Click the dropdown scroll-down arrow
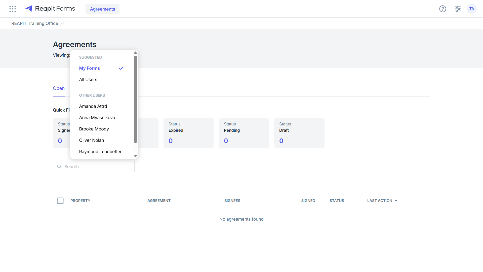Screen dimensions: 483x272 coord(135,156)
